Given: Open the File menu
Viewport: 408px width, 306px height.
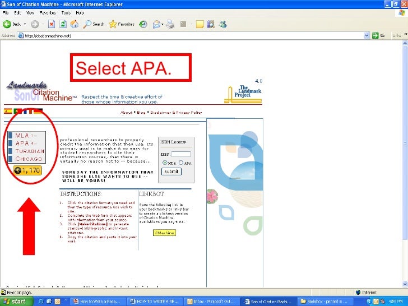Looking at the screenshot, I should pos(6,13).
